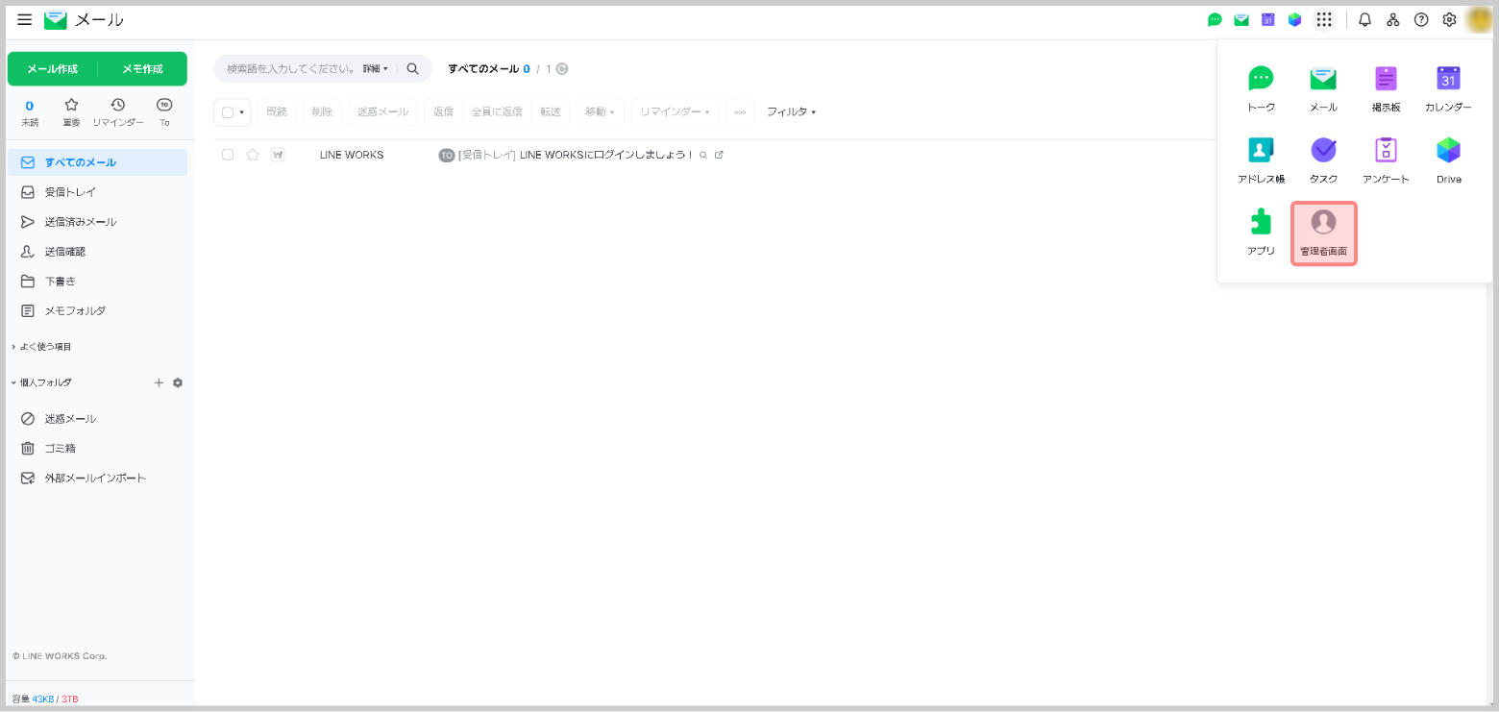Click the profile avatar in the top bar
Image resolution: width=1499 pixels, height=712 pixels.
(1479, 19)
